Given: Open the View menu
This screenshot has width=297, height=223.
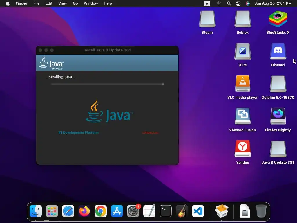Looking at the screenshot, I should 63,3.
